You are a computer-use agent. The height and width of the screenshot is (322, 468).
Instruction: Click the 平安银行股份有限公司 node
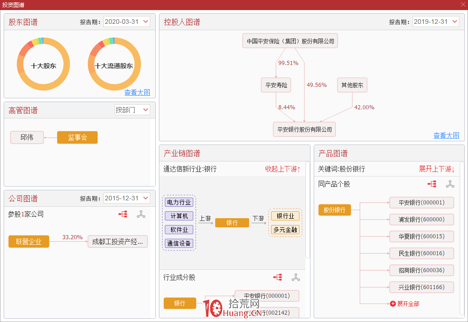point(305,129)
